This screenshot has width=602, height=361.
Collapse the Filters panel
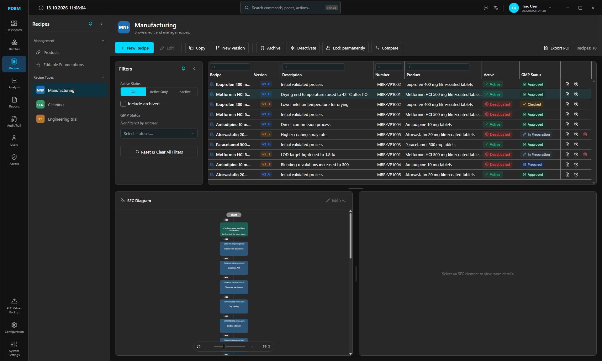pos(194,69)
